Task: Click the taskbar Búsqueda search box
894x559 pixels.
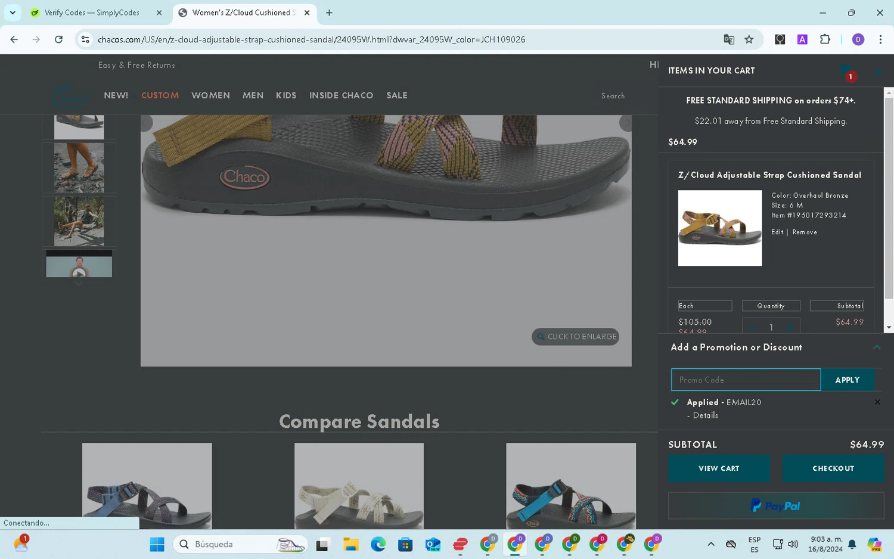Action: pyautogui.click(x=240, y=544)
